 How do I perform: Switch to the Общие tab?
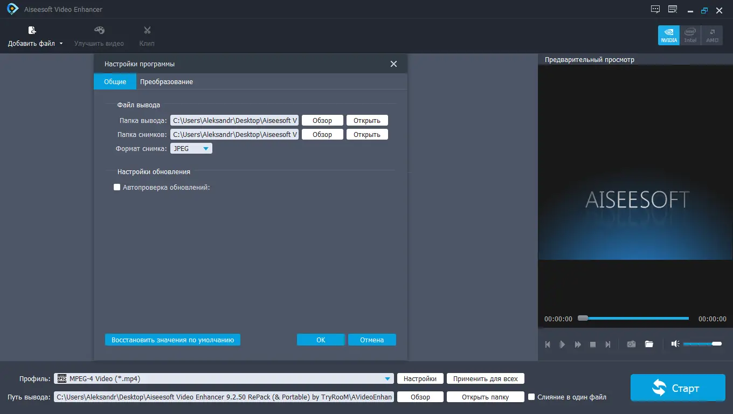[x=115, y=81]
